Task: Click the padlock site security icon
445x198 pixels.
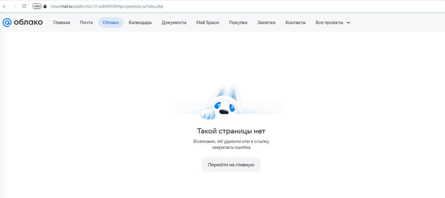Action: [45, 6]
